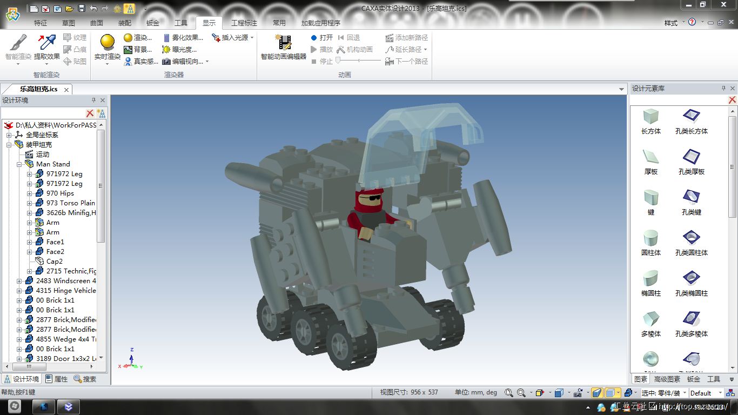This screenshot has width=738, height=415.
Task: Expand the 970 Hips tree node
Action: click(x=29, y=193)
